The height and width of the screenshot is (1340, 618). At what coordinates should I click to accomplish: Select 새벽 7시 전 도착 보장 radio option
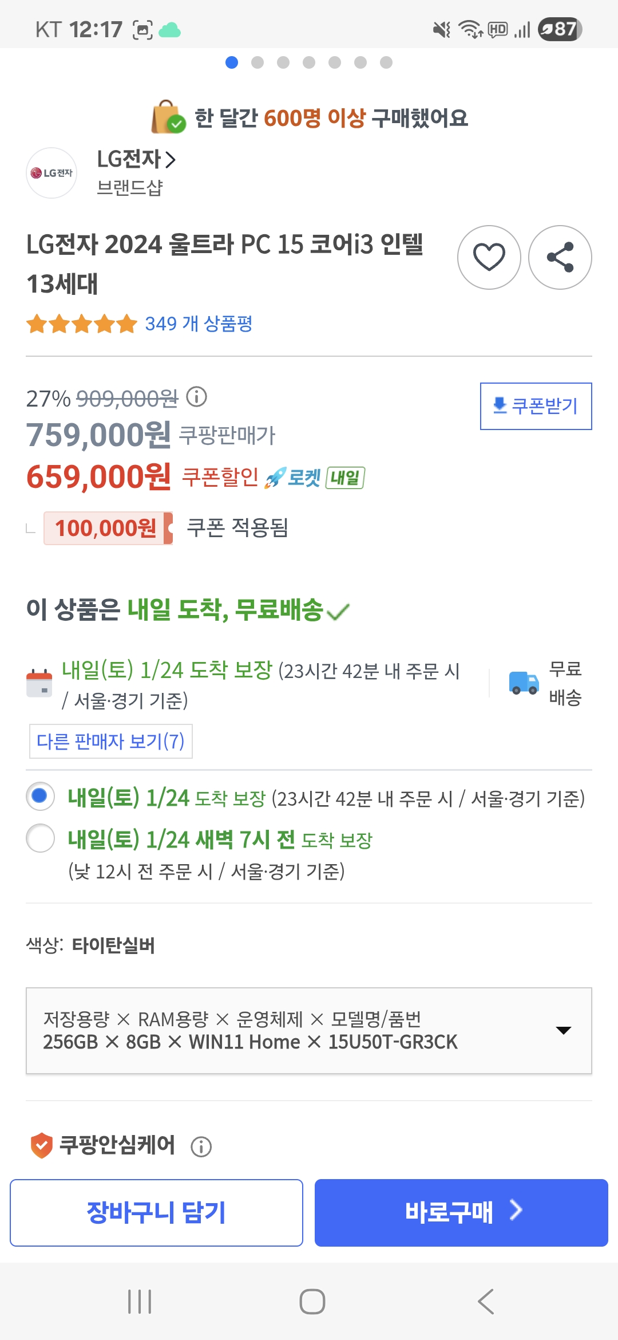[x=40, y=838]
